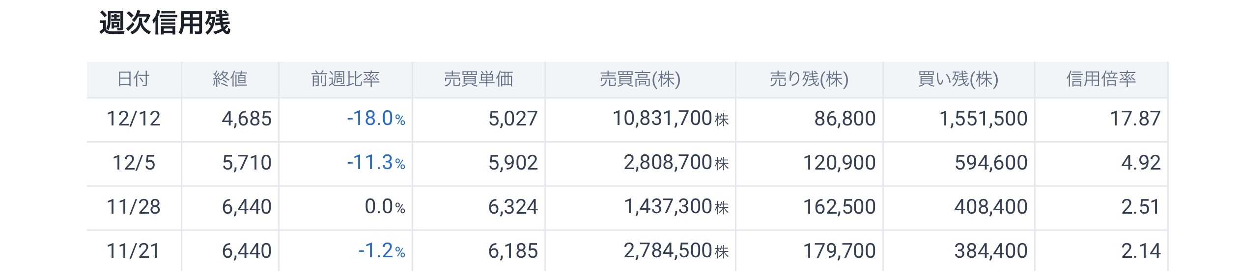Select the 買い残(株) column header
This screenshot has height=271, width=1239.
pos(958,79)
